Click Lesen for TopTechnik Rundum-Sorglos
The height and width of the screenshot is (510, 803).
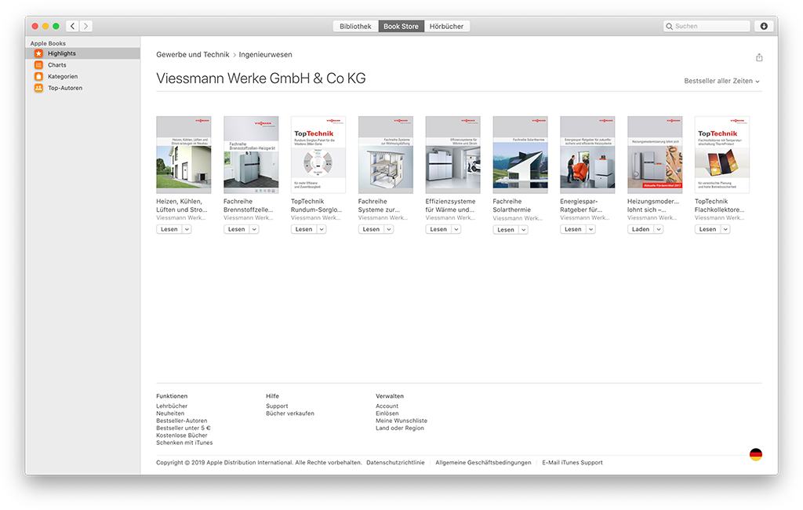303,229
